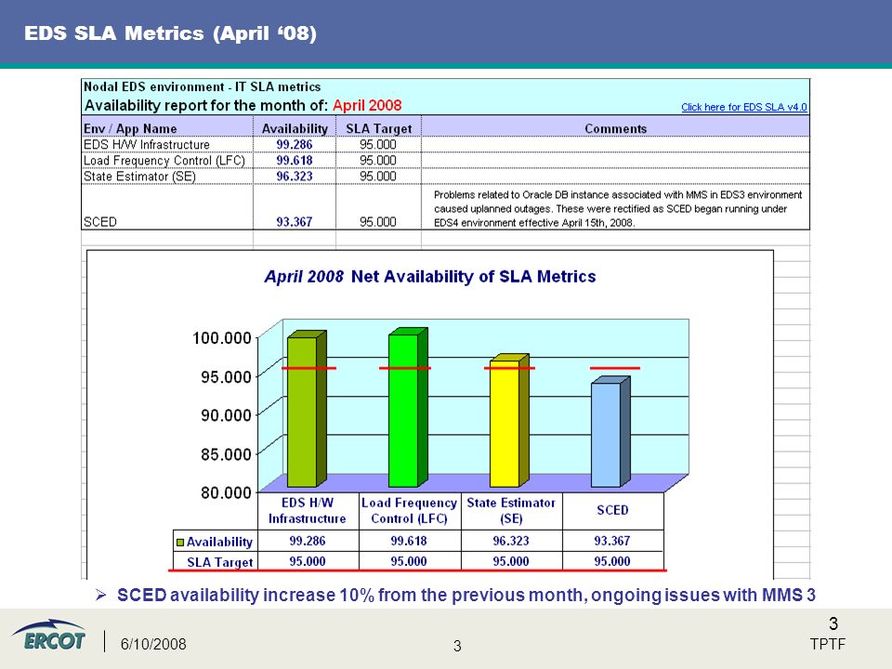This screenshot has height=669, width=892.
Task: Click availability value 99.618 in top table
Action: pos(295,161)
